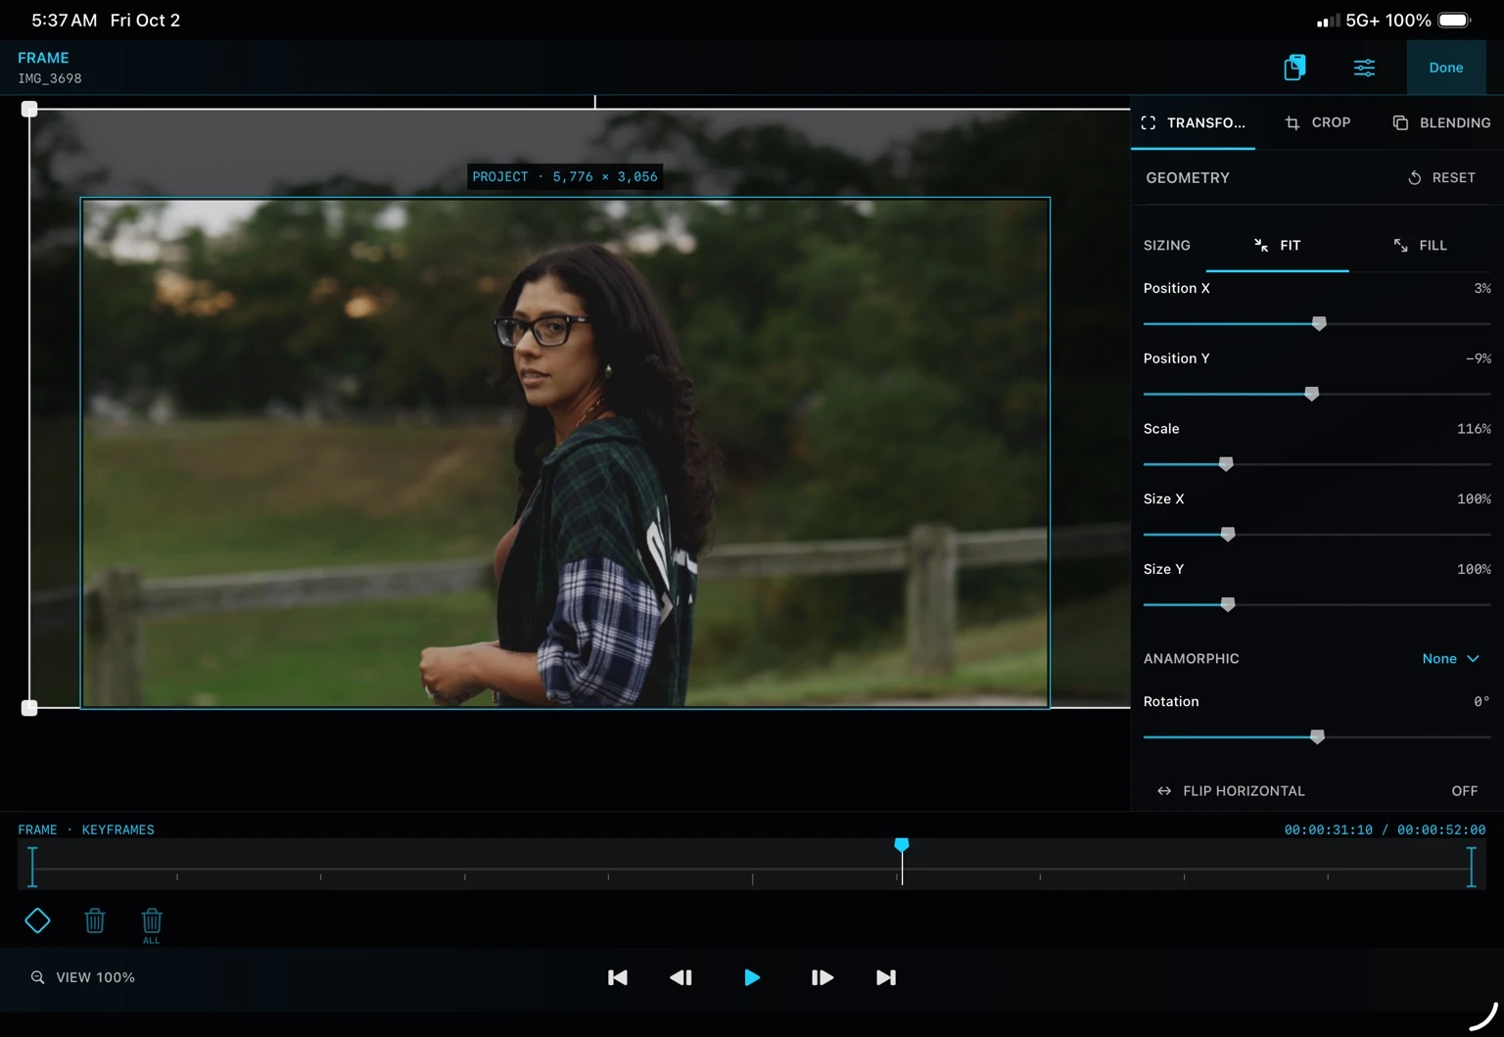This screenshot has height=1037, width=1504.
Task: Click the Position Y slider handle
Action: [x=1312, y=394]
